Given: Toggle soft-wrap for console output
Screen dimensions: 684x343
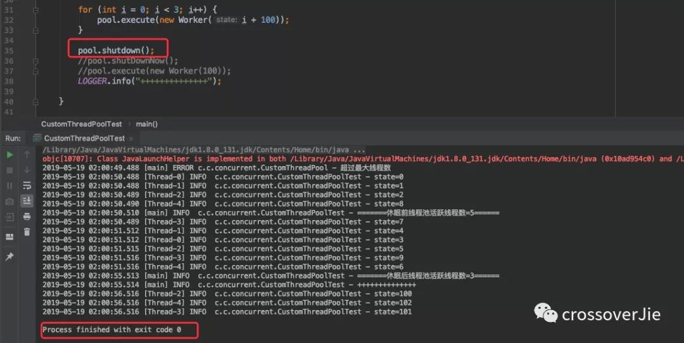Looking at the screenshot, I should pyautogui.click(x=27, y=186).
